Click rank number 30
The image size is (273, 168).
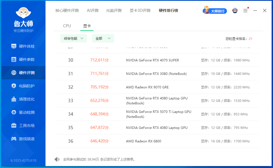click(71, 60)
